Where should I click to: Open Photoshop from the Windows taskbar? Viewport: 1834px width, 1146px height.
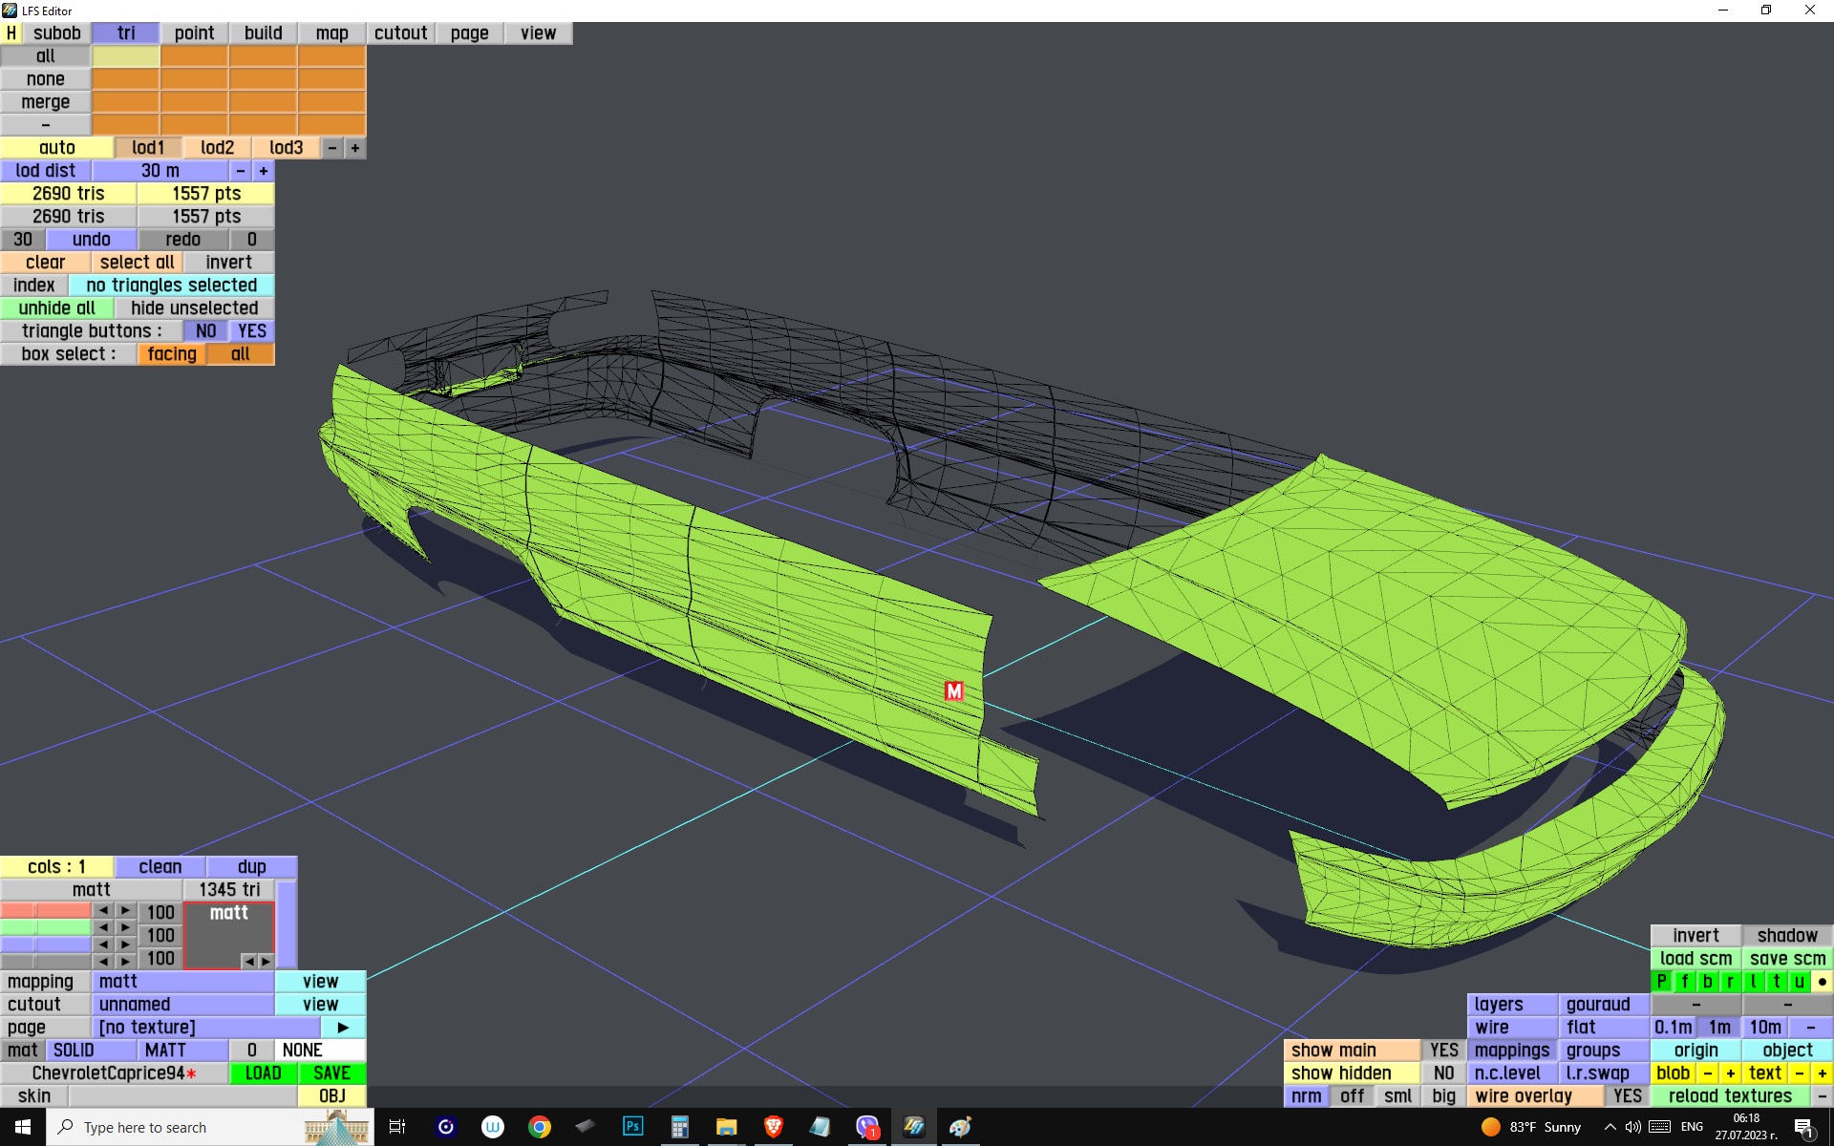pyautogui.click(x=632, y=1127)
